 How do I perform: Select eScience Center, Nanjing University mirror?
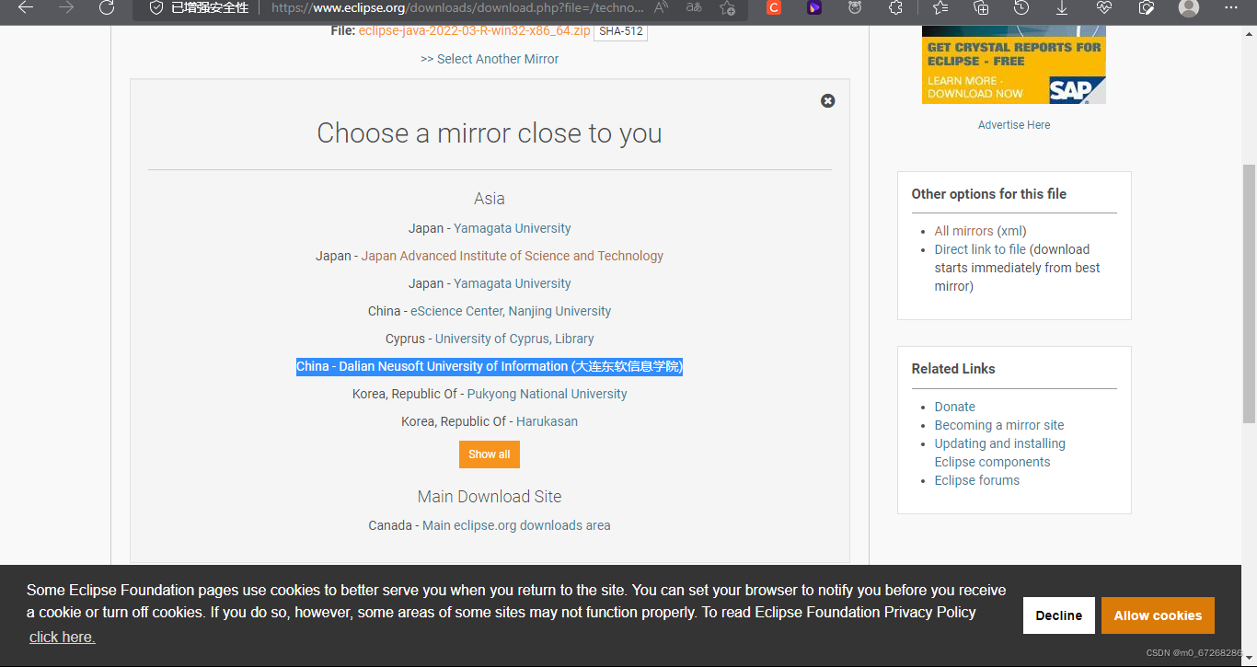(511, 311)
